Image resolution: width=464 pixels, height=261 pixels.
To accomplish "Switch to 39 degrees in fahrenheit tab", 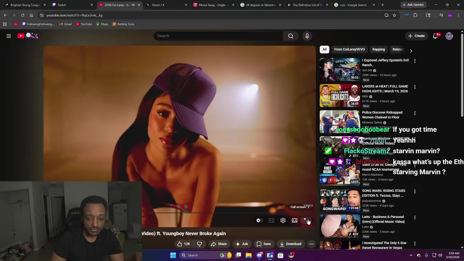I will [x=260, y=5].
